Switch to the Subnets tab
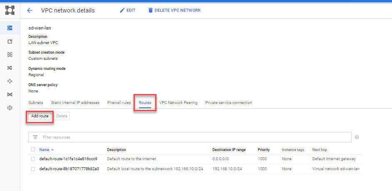The height and width of the screenshot is (191, 392). click(x=36, y=103)
